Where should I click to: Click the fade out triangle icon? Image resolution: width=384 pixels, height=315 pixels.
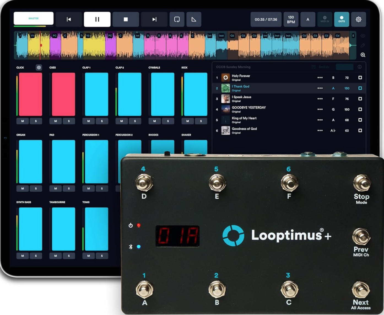[x=194, y=19]
